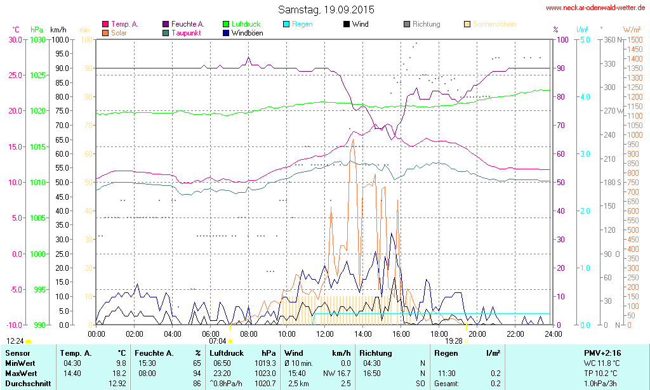Select the Sensor column header in table
The image size is (650, 390).
pyautogui.click(x=18, y=353)
